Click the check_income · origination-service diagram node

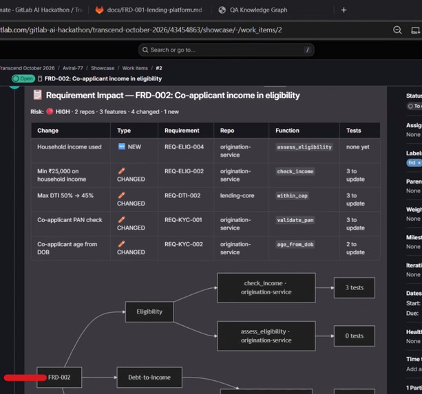coord(266,287)
